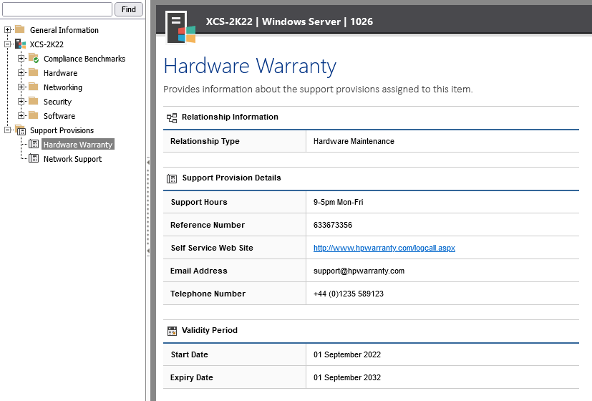Click the 'Provides information about the support provisions' description

point(318,90)
